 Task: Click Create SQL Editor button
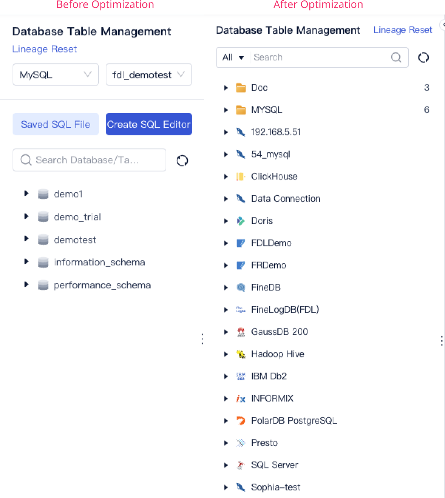click(x=149, y=124)
